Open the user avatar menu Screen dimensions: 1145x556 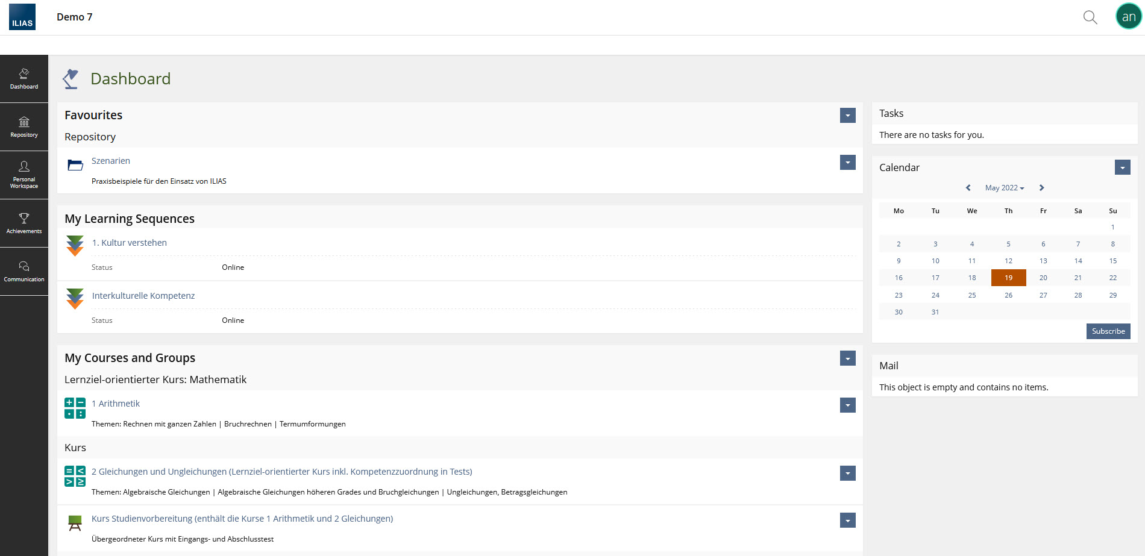coord(1128,16)
